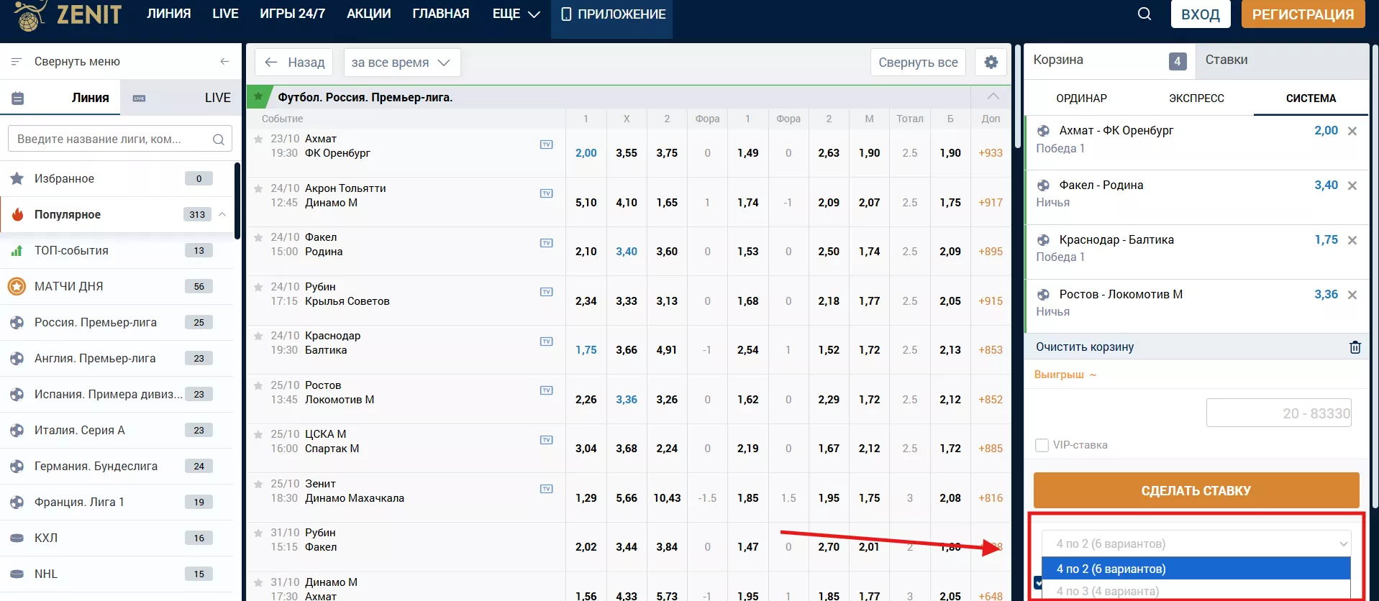Open the search magnifier in header
The image size is (1379, 601).
pos(1144,14)
